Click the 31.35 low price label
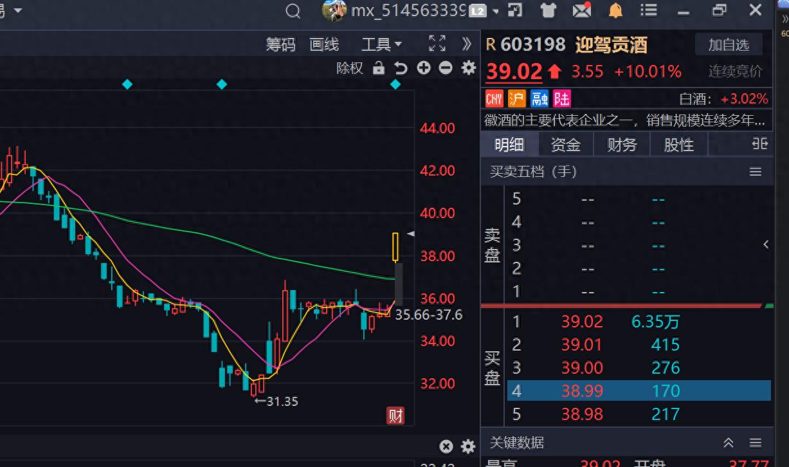This screenshot has width=789, height=467. 277,401
